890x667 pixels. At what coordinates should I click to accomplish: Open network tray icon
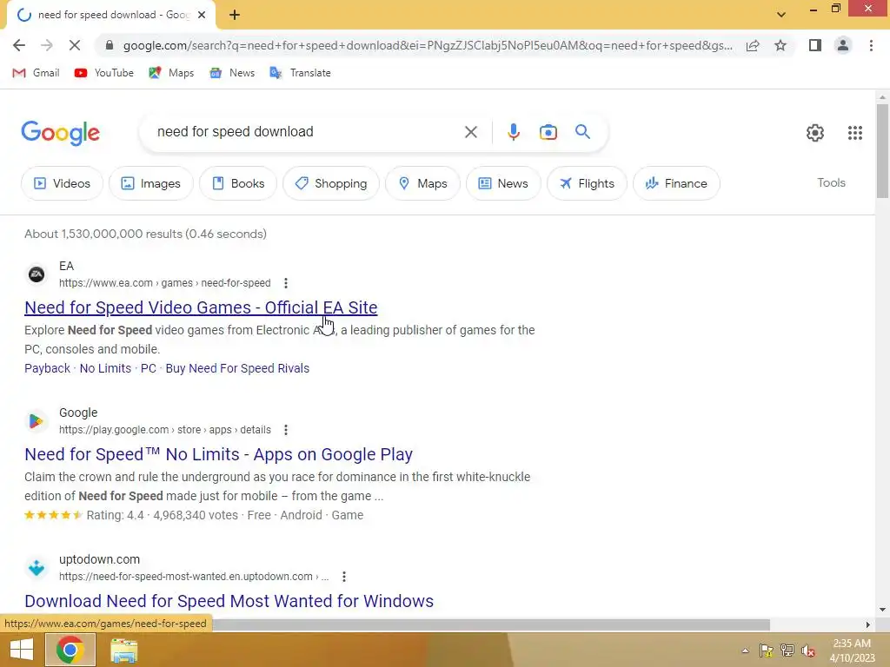pos(787,650)
